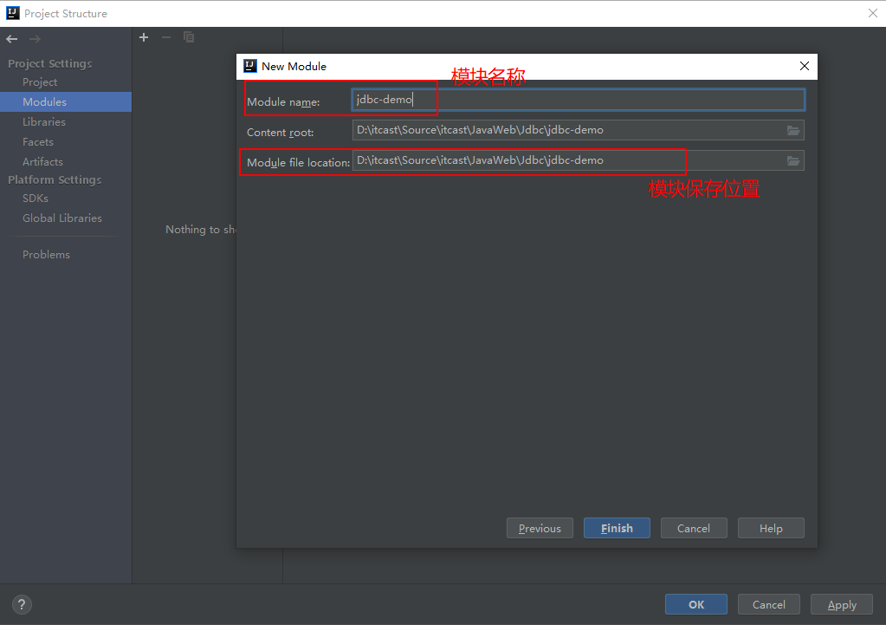The height and width of the screenshot is (625, 886).
Task: Click Cancel in New Module dialog
Action: point(693,529)
